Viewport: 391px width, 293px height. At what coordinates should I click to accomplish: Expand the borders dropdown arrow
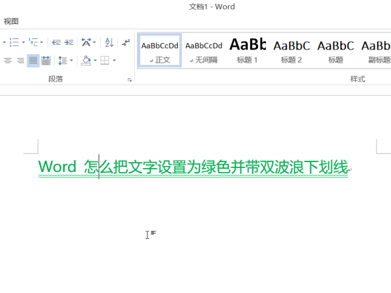point(114,61)
